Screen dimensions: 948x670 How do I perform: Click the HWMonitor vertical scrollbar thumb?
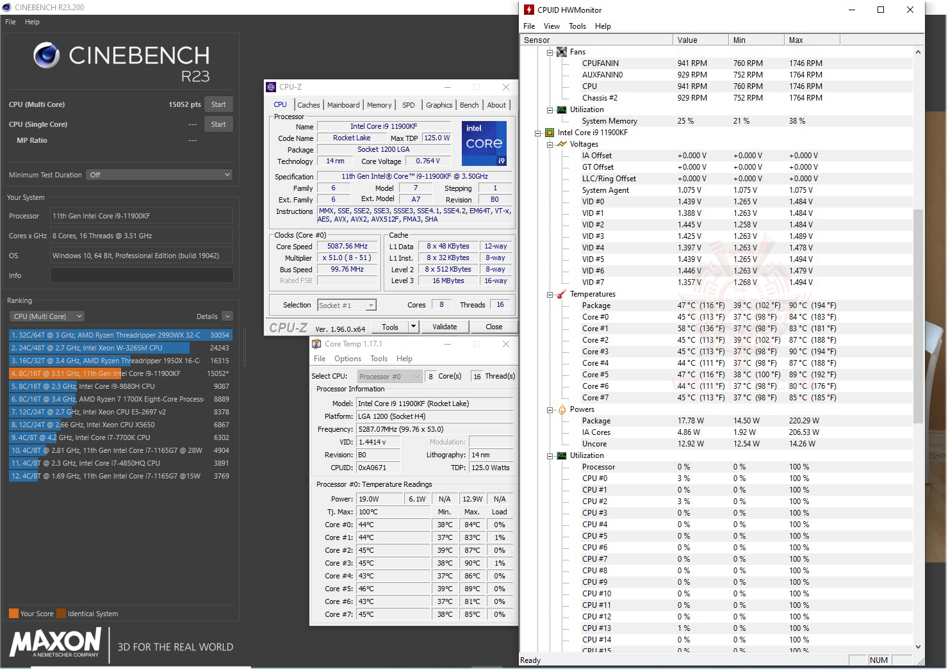coord(919,316)
